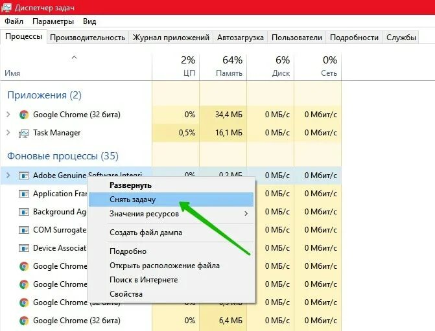Click the Adobe Genuine Software process icon
Image resolution: width=435 pixels, height=331 pixels.
[24, 176]
